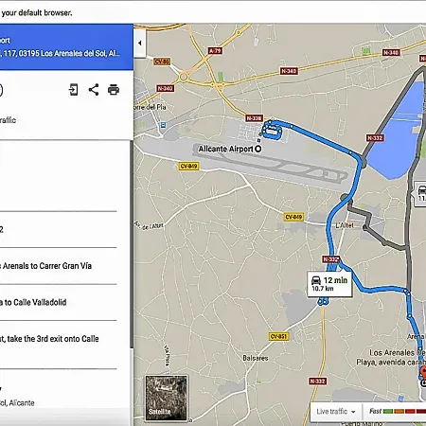This screenshot has width=426, height=426.
Task: Click the CV-86 road shield
Action: tap(163, 62)
